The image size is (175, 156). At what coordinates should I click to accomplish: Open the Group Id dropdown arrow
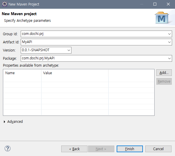[x=169, y=34]
